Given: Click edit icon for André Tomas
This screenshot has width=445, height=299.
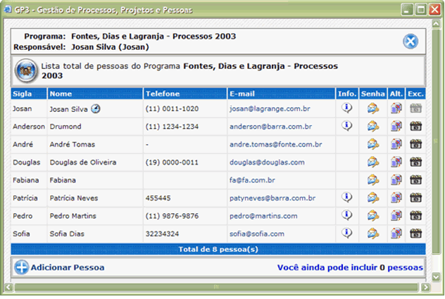Looking at the screenshot, I should click(x=396, y=144).
